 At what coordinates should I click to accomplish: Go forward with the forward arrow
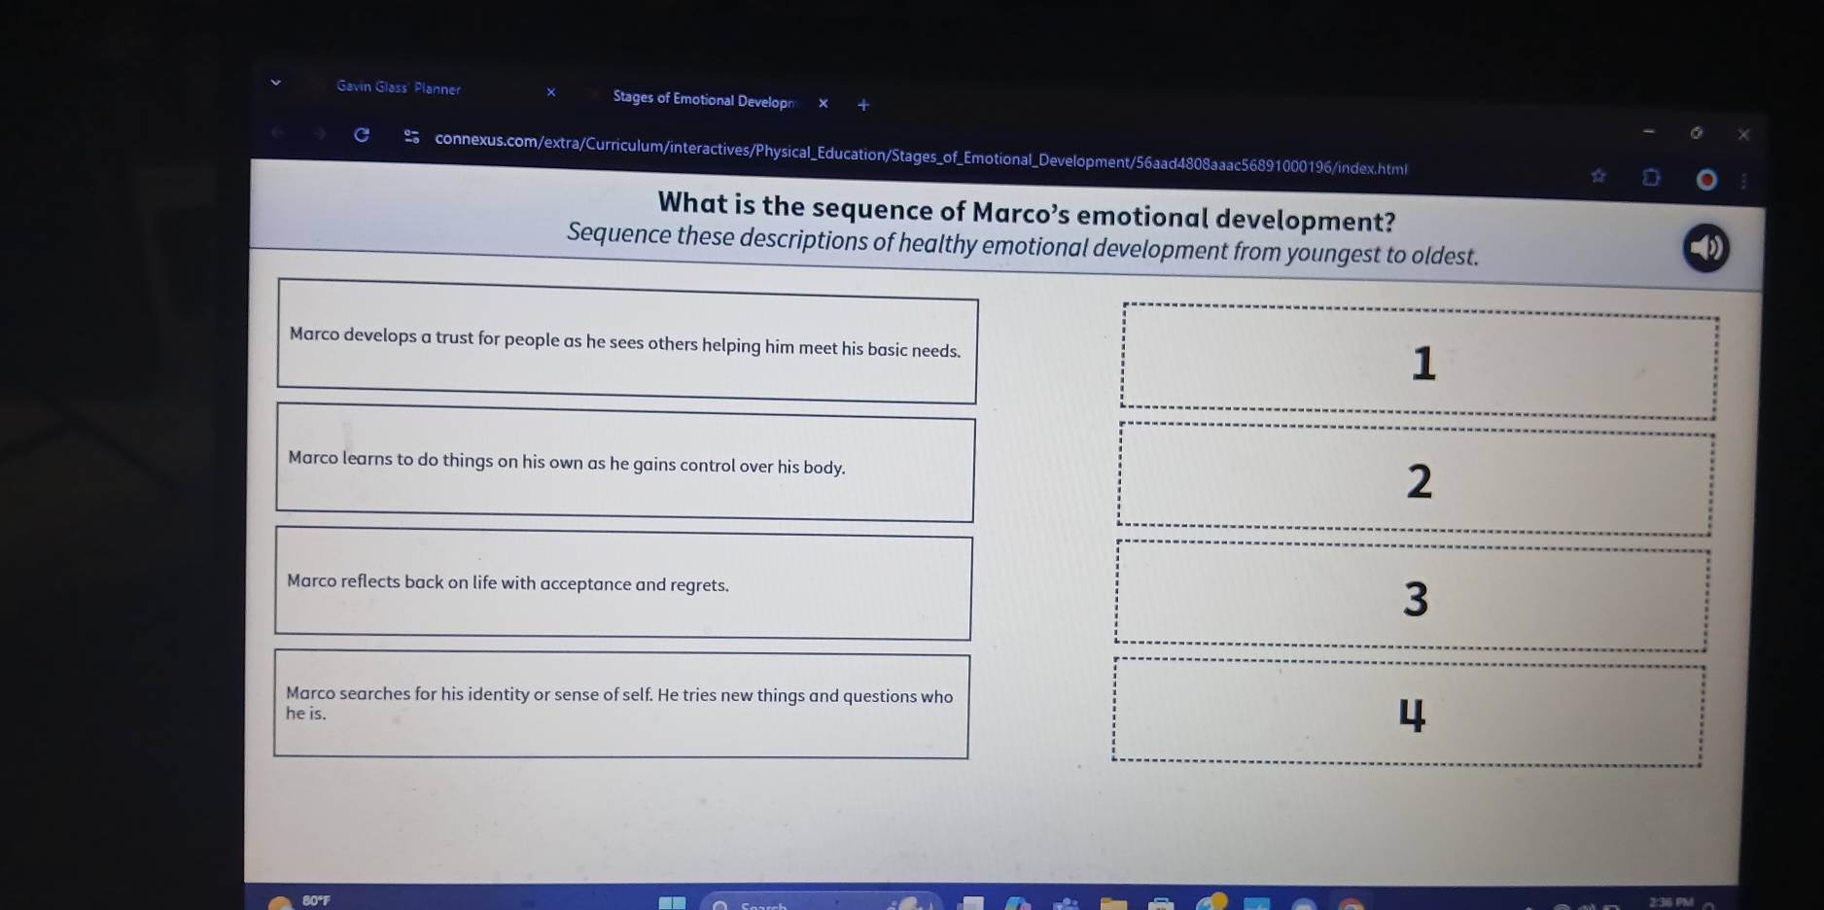pyautogui.click(x=319, y=133)
